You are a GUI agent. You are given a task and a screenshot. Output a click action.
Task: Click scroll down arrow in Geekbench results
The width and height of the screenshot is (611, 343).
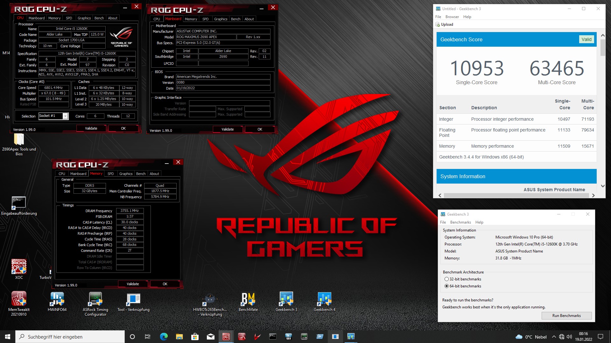(603, 186)
